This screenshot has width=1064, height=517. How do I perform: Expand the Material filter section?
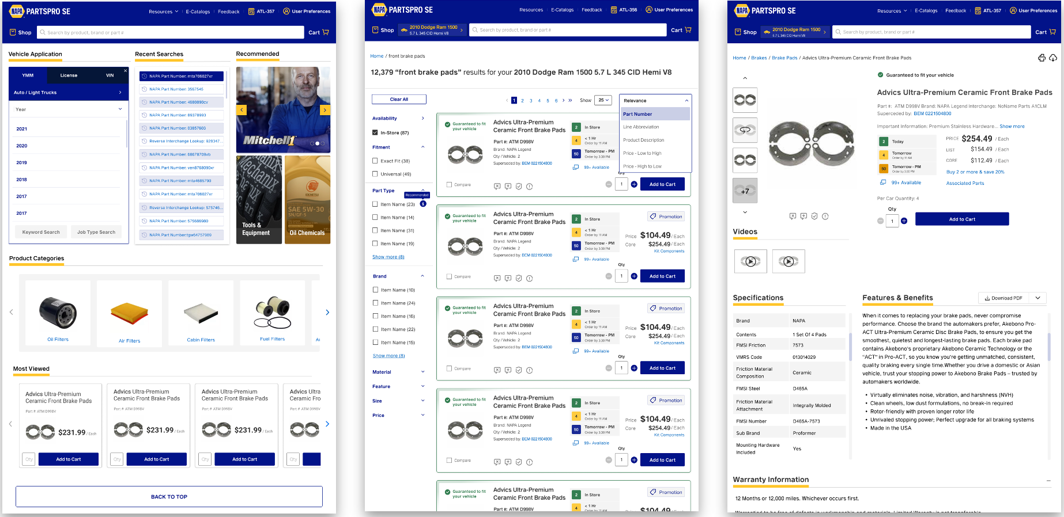423,372
